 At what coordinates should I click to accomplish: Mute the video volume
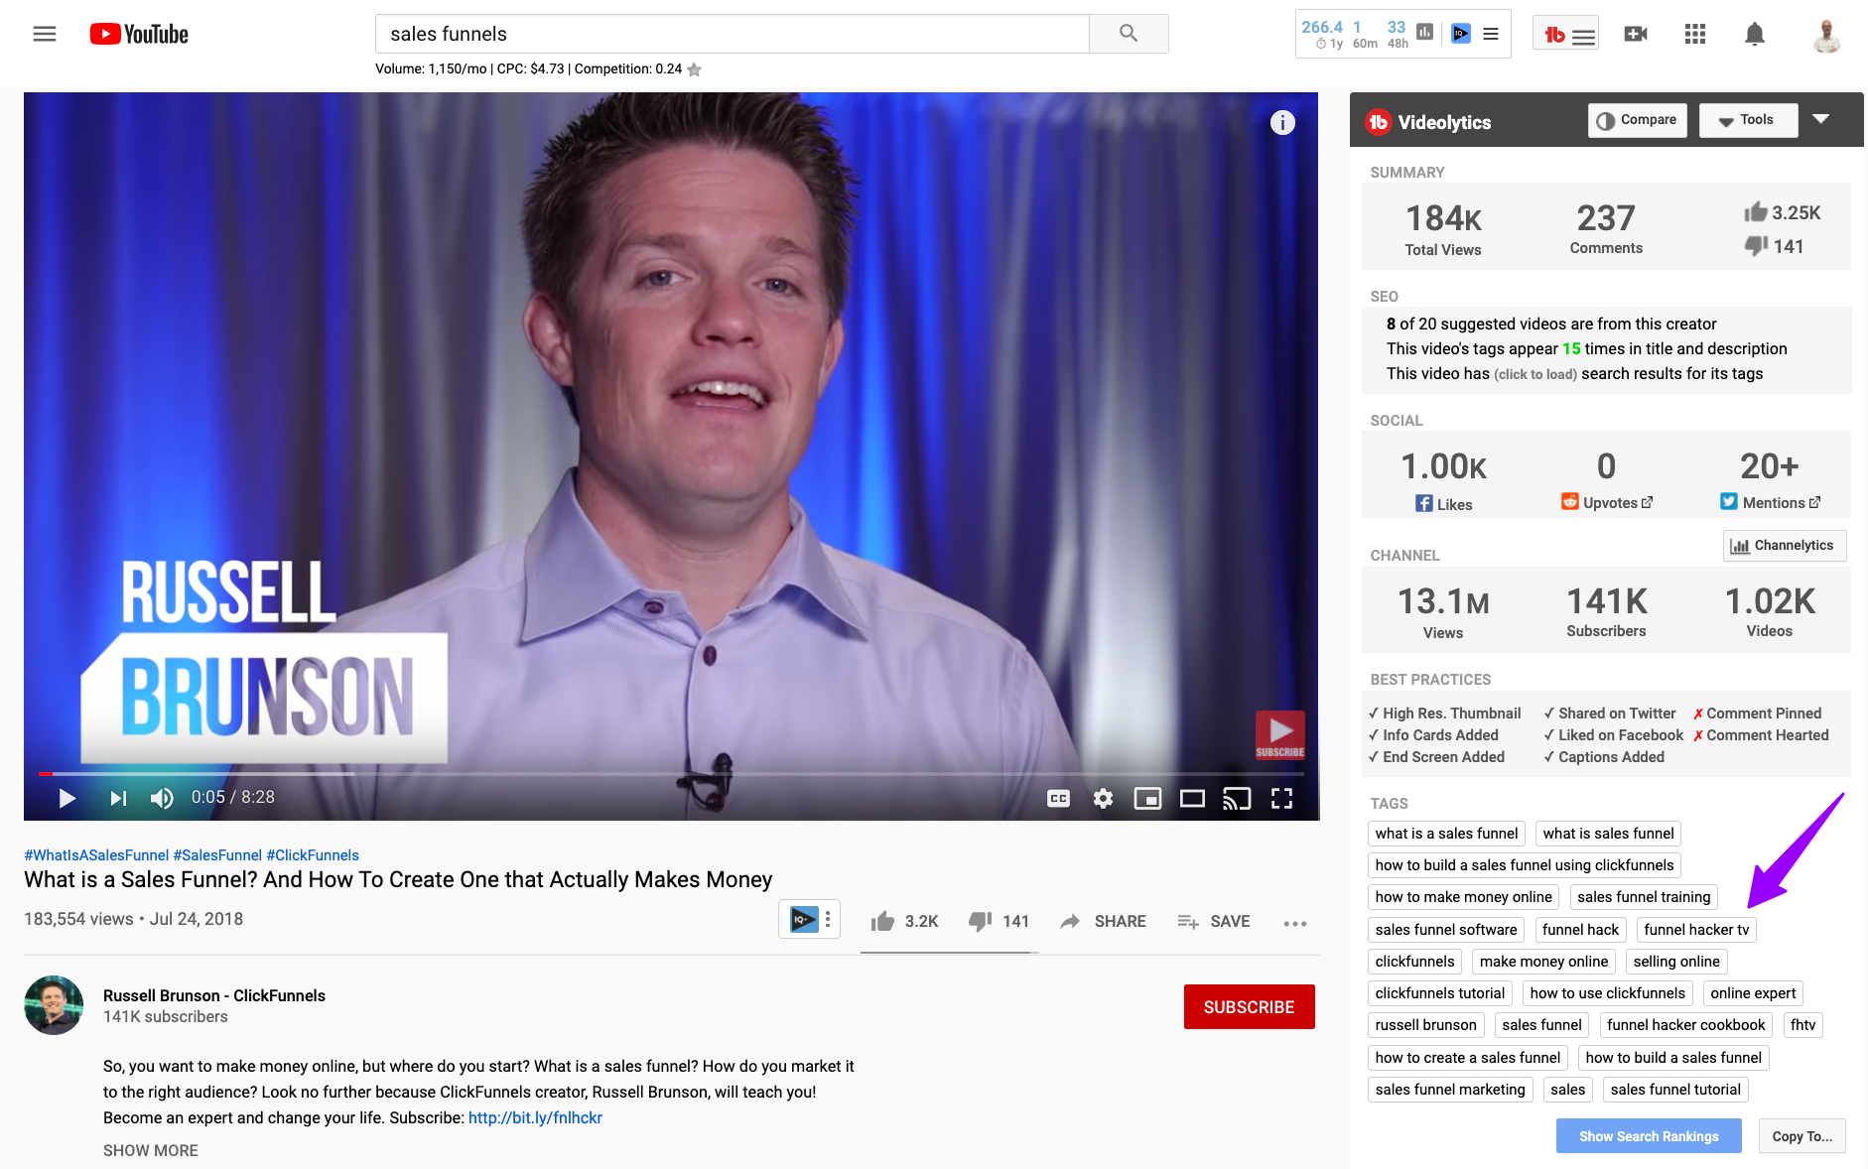[162, 798]
